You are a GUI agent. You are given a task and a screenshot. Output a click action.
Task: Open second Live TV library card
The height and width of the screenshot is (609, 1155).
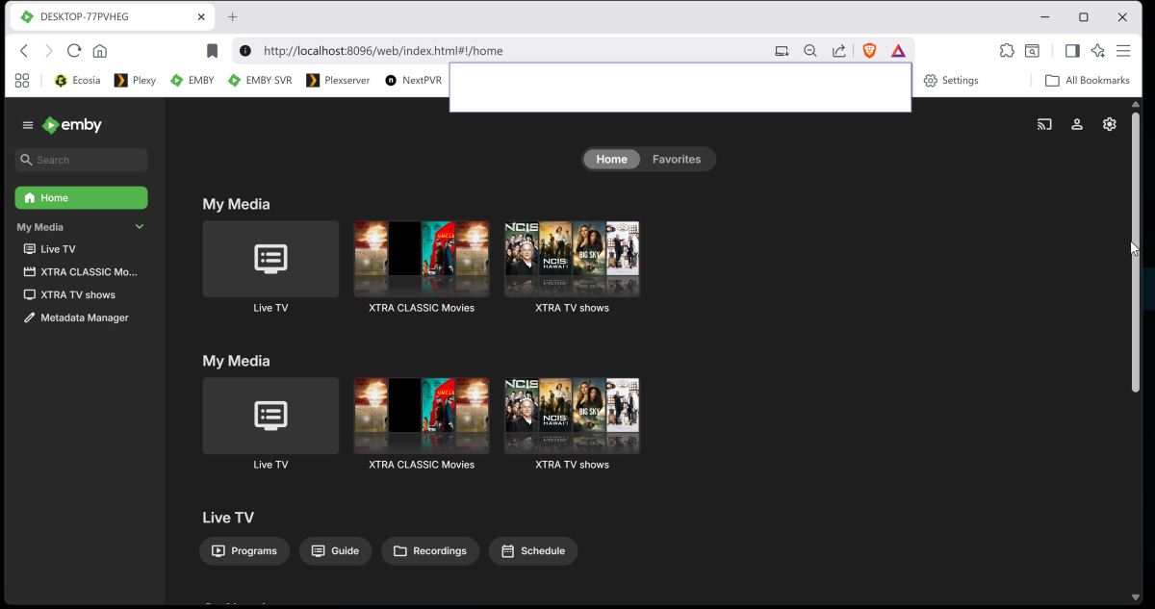(270, 416)
